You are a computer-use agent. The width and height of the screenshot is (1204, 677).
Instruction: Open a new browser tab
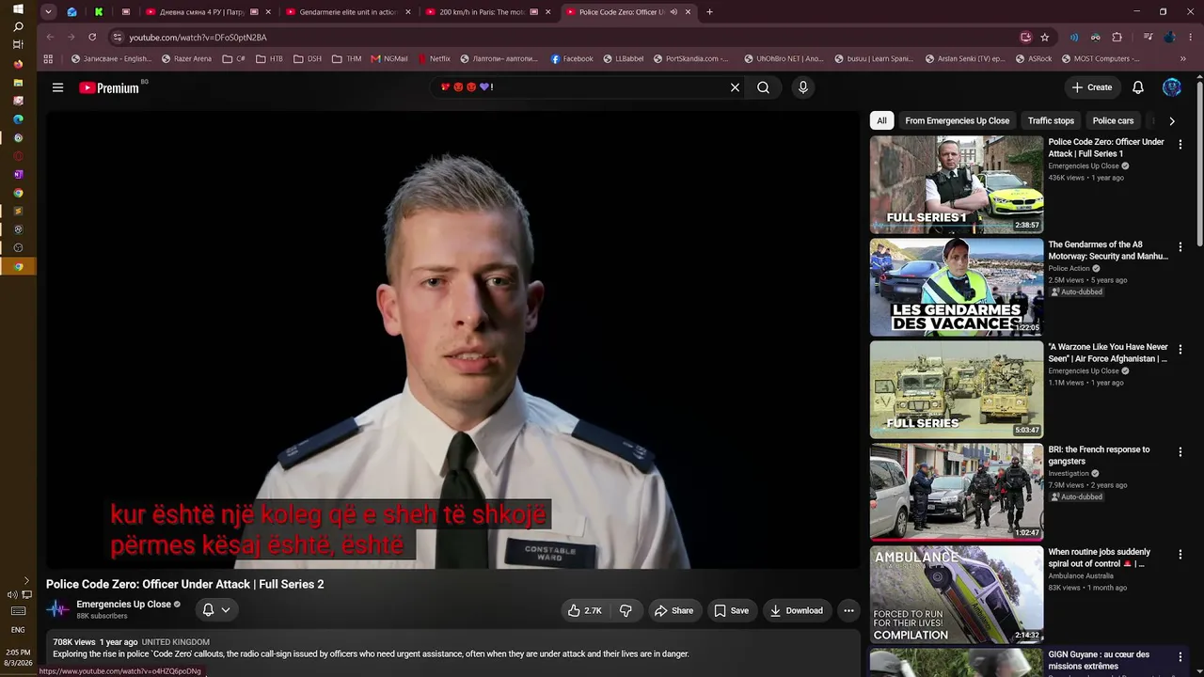[709, 12]
